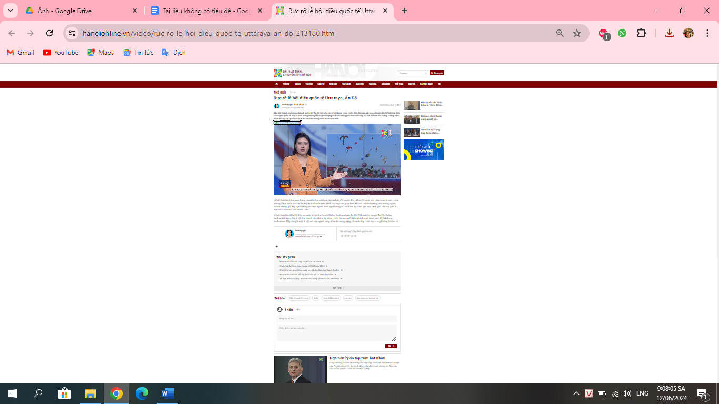Click the comment text area
Viewport: 719px width, 404px height.
337,333
